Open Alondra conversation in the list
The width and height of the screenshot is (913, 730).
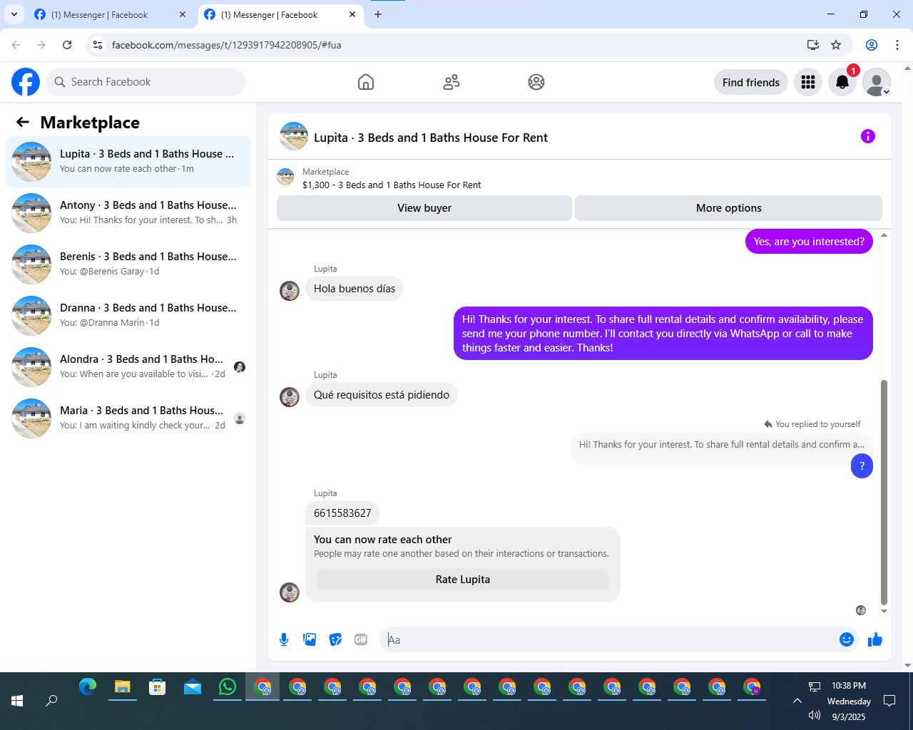pyautogui.click(x=128, y=367)
